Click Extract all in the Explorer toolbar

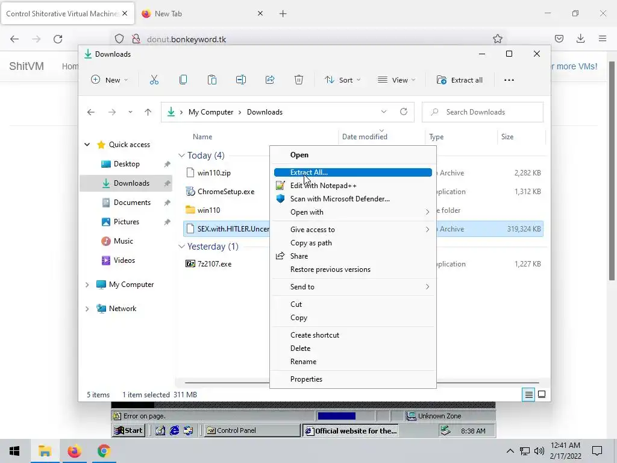pos(459,80)
